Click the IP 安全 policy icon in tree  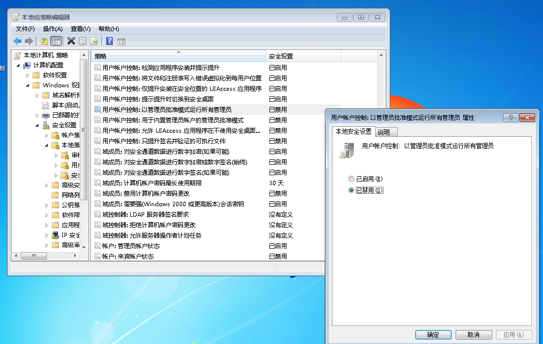[55, 235]
